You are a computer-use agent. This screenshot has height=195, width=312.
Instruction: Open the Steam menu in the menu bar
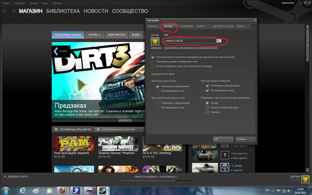(6, 4)
